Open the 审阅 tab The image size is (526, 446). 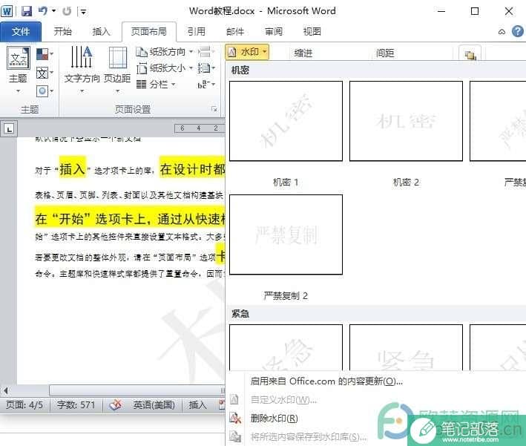[274, 32]
